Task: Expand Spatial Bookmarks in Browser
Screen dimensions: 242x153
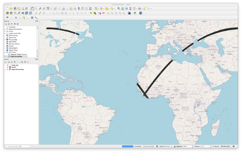Action: coord(5,29)
